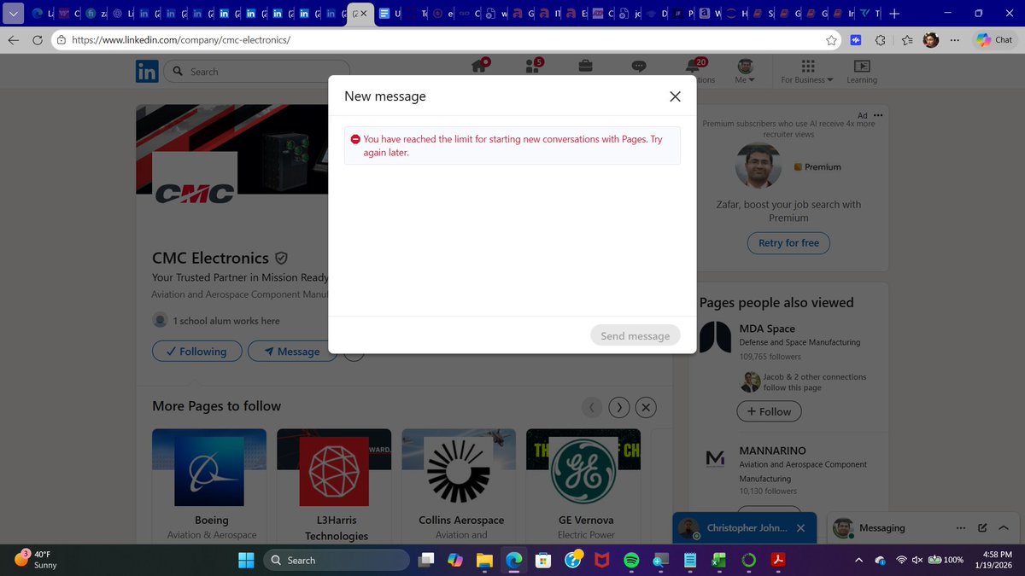Open volume control in system tray
This screenshot has height=576, width=1025.
tap(917, 561)
